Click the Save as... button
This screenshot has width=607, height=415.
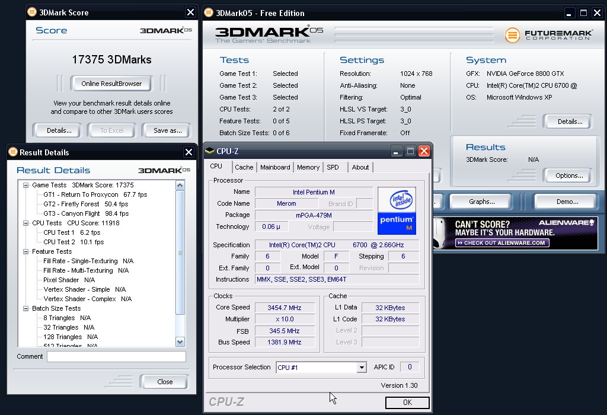pyautogui.click(x=167, y=130)
